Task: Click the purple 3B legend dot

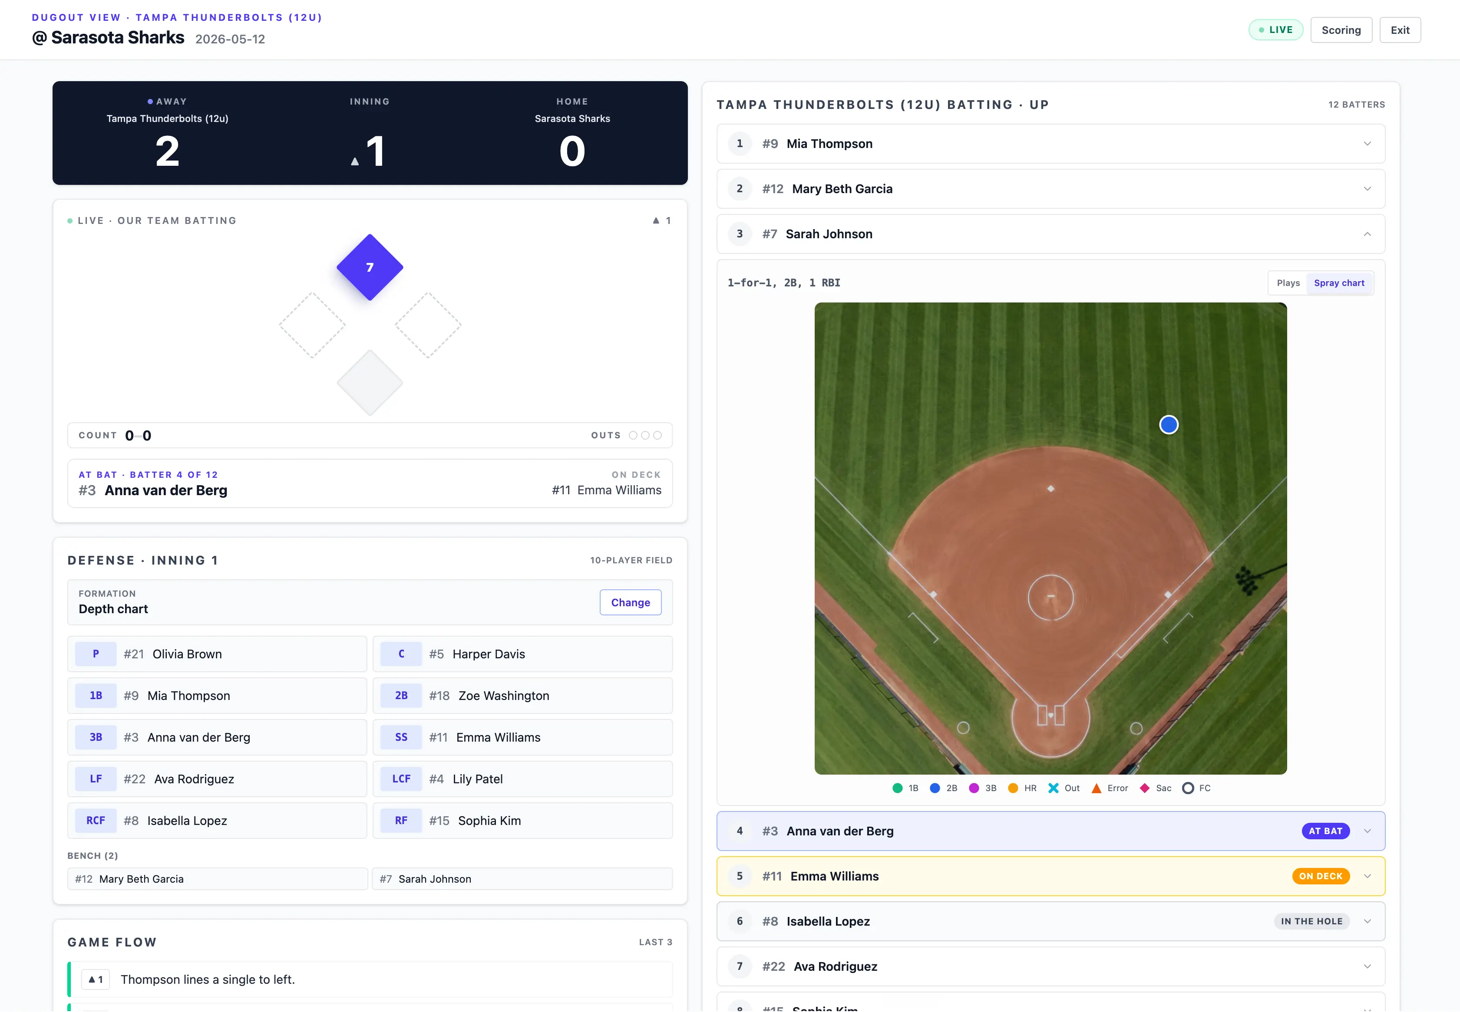Action: pos(974,788)
